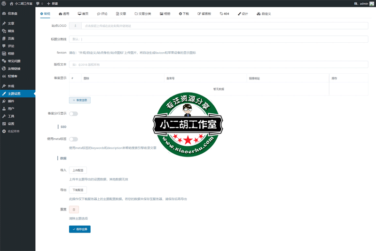Click the 版权文本 input field

pos(218,64)
